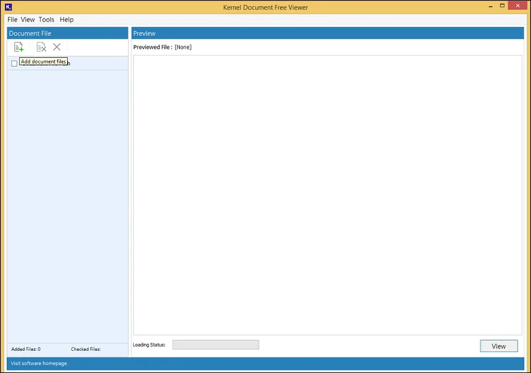Minimize the Kernel Document Free Viewer window

coord(490,6)
